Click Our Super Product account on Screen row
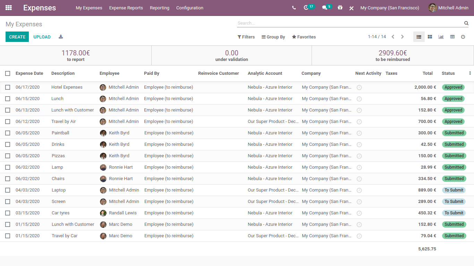Viewport: 474px width, 266px height. pos(273,202)
